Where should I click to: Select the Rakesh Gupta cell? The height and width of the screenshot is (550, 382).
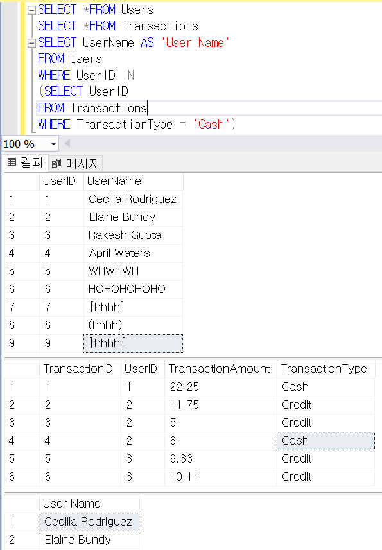133,235
